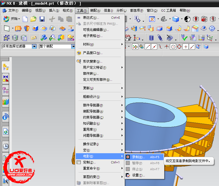Screen dimensions: 219x186
Task: Toggle the snap to arc center icon
Action: (x=173, y=47)
